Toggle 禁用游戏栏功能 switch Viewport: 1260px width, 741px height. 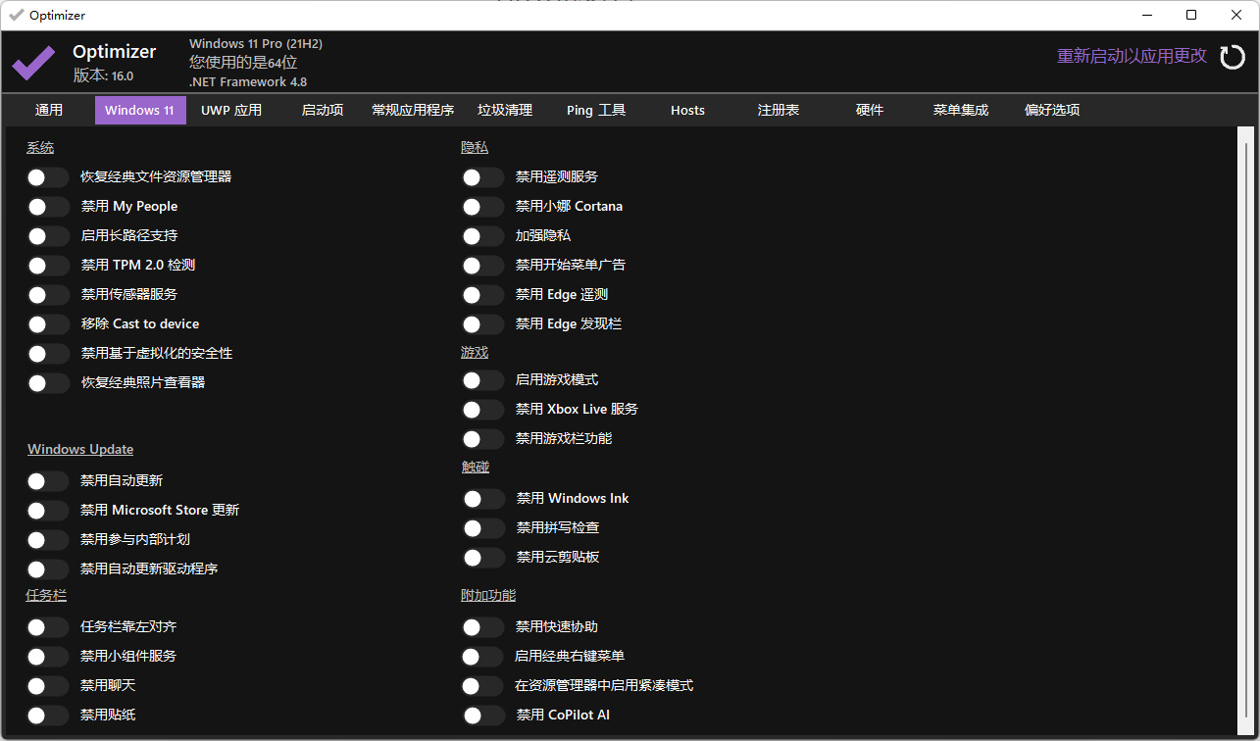483,439
